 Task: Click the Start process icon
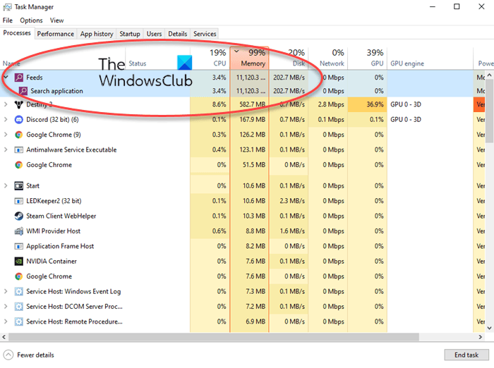pos(19,185)
